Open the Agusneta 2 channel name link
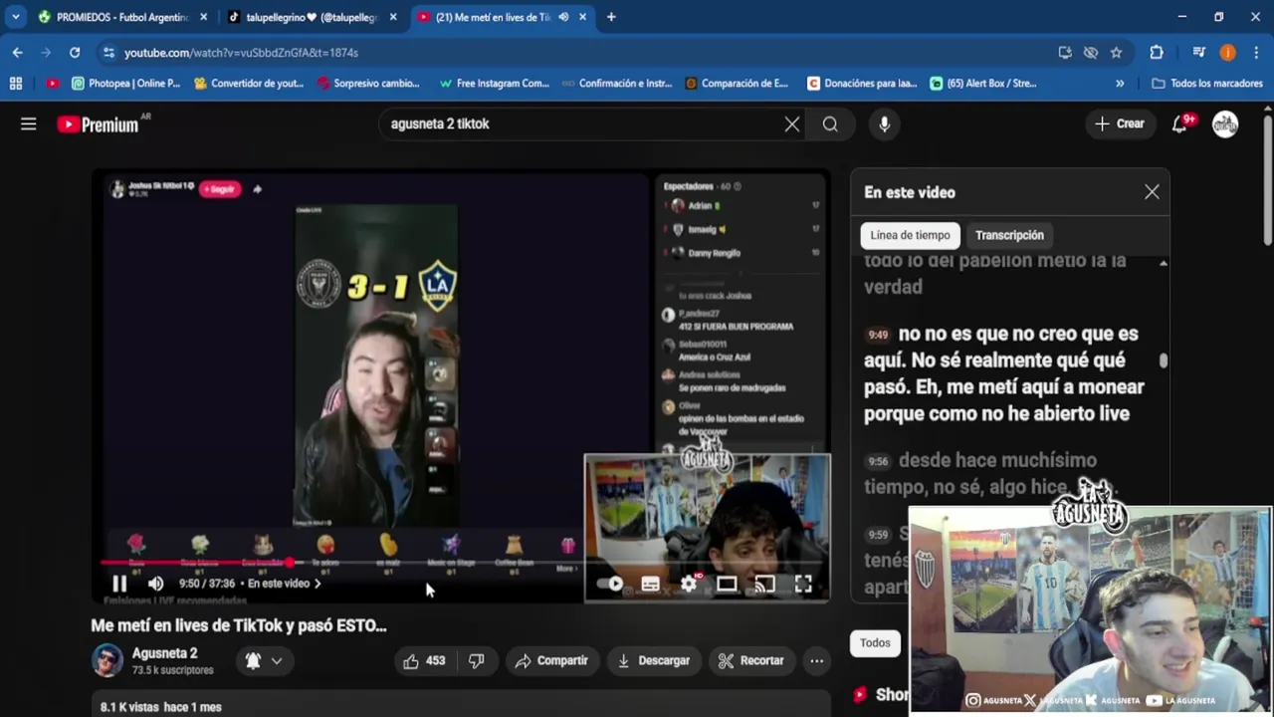Viewport: 1274px width, 717px height. (165, 653)
